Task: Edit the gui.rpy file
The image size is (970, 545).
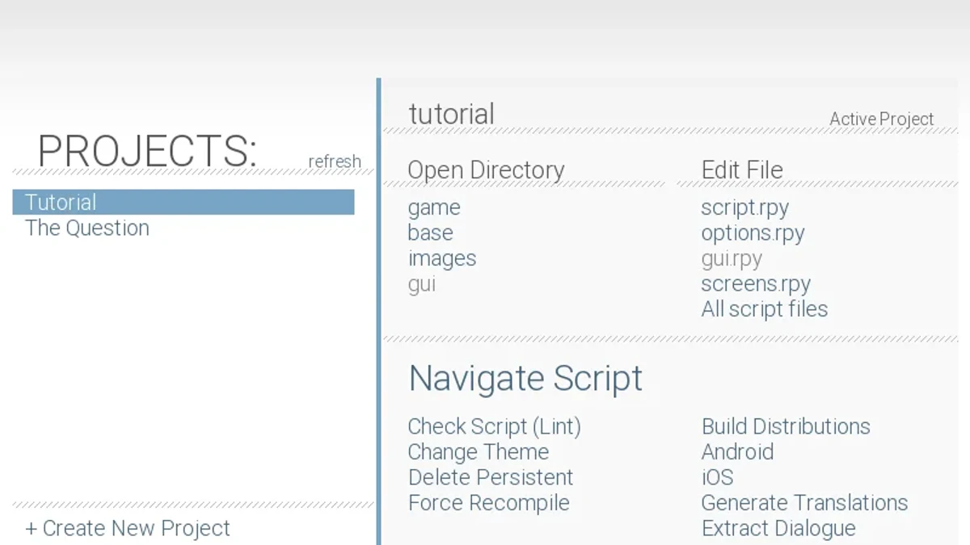Action: (x=732, y=259)
